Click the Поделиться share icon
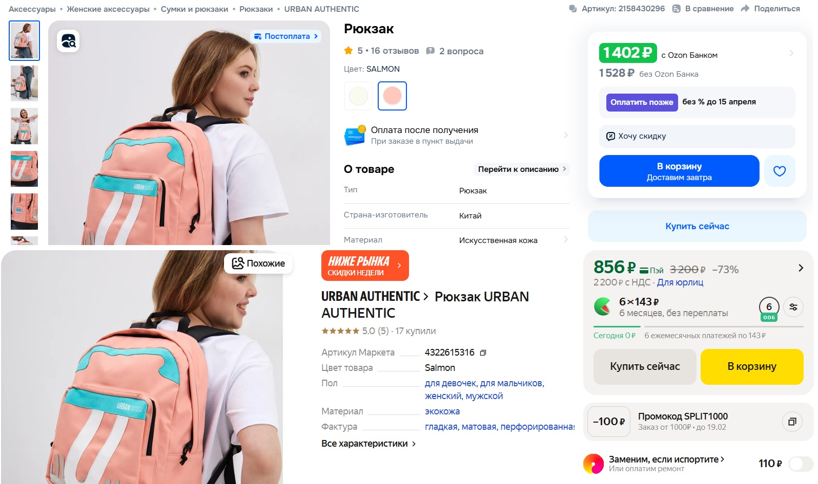The height and width of the screenshot is (484, 818). point(745,9)
